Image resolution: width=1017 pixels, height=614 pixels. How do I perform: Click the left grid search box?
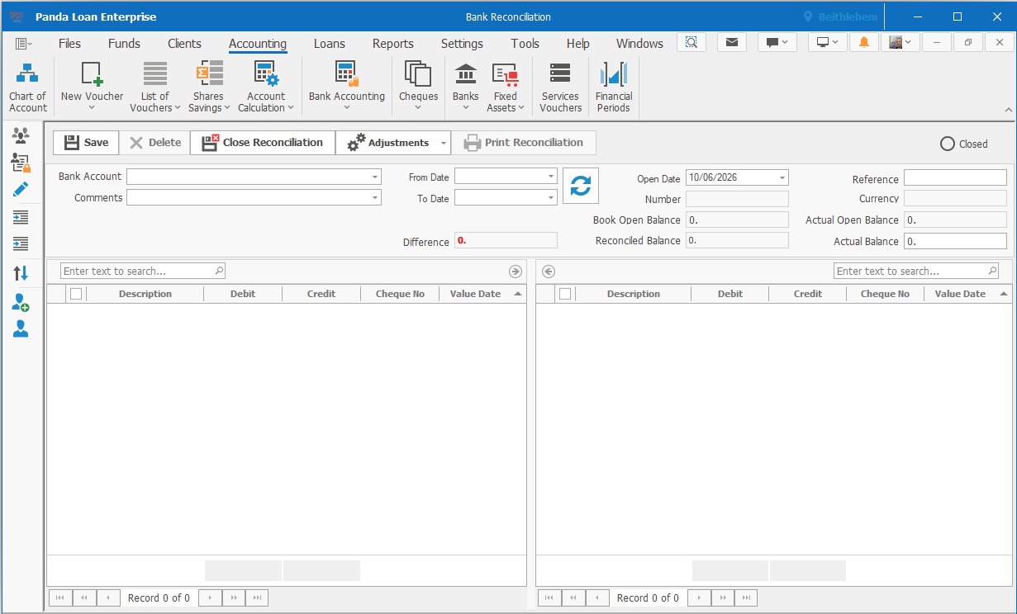143,271
